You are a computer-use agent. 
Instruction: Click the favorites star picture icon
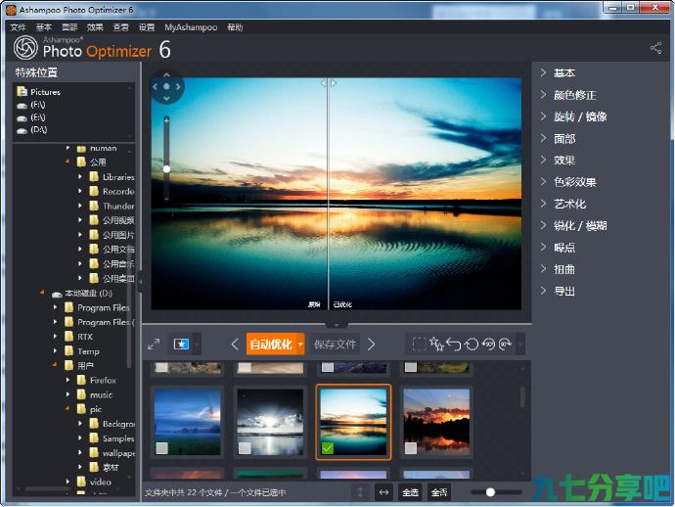pyautogui.click(x=181, y=345)
